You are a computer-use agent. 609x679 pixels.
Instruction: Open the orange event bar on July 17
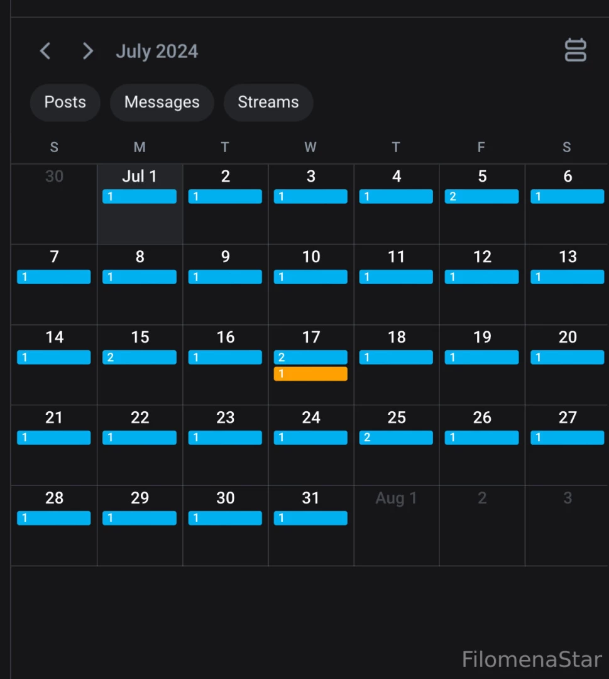coord(310,374)
